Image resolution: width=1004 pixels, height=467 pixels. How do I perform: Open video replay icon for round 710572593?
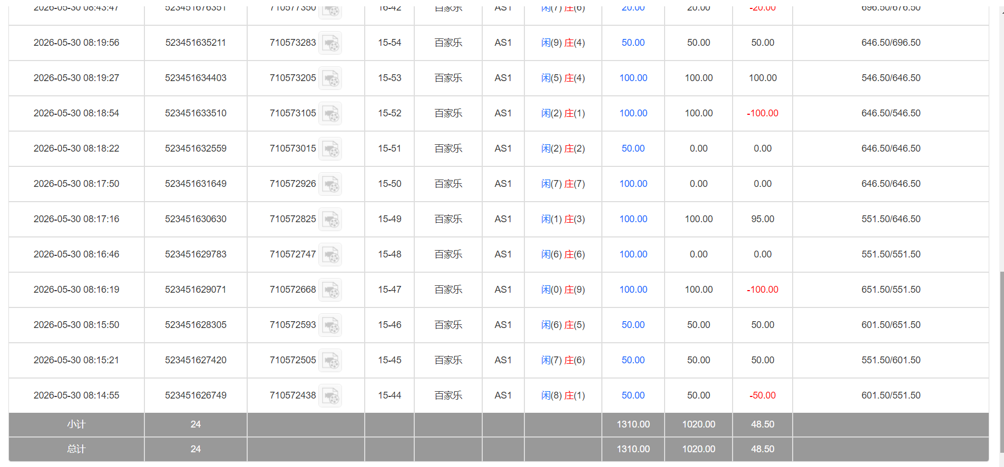[x=330, y=325]
